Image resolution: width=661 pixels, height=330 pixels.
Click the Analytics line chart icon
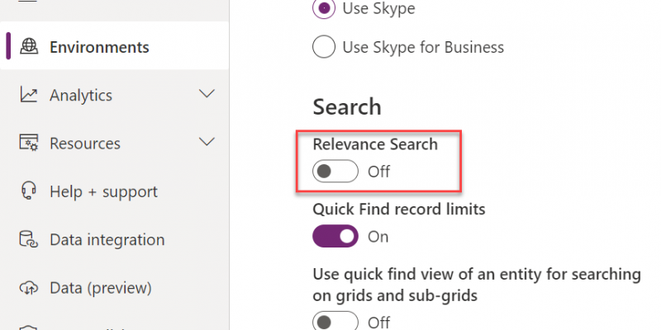tap(29, 95)
